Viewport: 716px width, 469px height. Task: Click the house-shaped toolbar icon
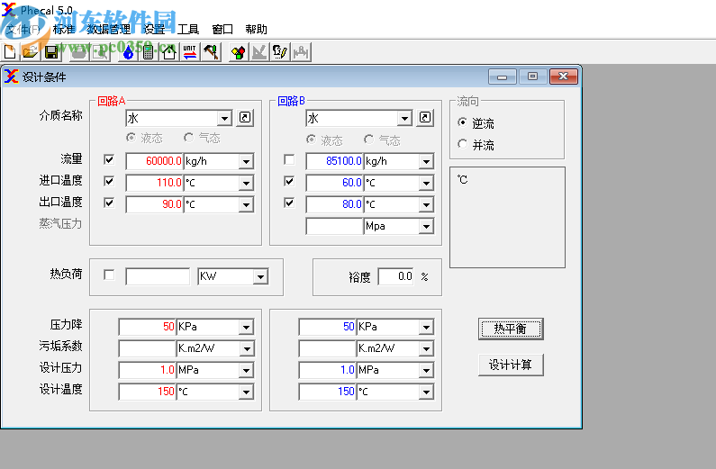(x=168, y=52)
